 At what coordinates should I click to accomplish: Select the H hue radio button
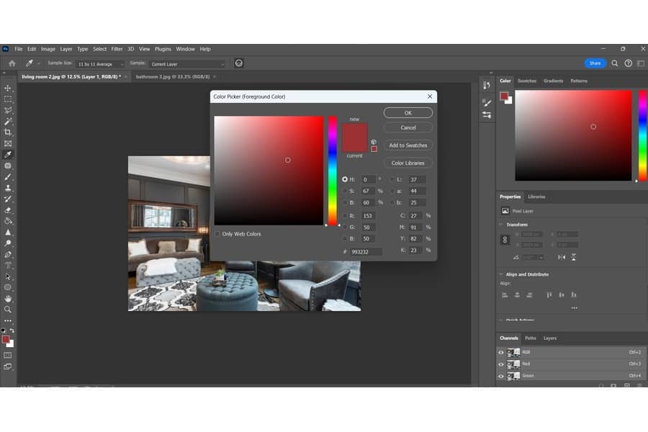click(345, 179)
